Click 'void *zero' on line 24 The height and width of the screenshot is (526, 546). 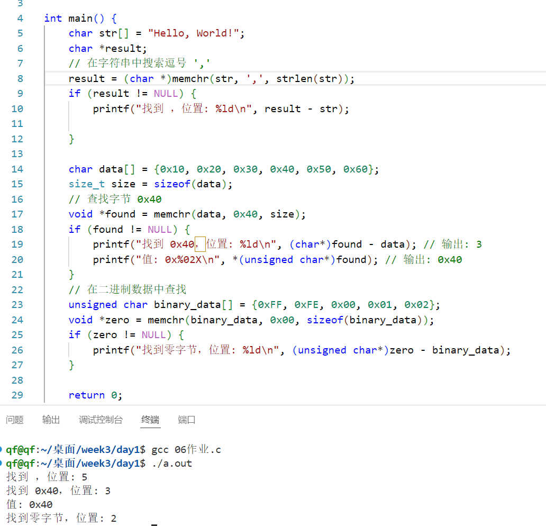(98, 320)
